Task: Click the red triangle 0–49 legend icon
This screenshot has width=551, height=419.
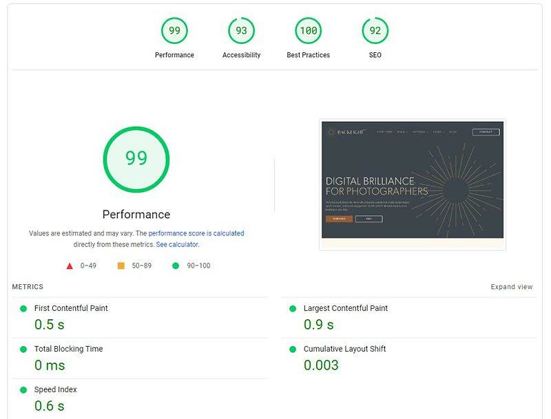Action: 70,266
